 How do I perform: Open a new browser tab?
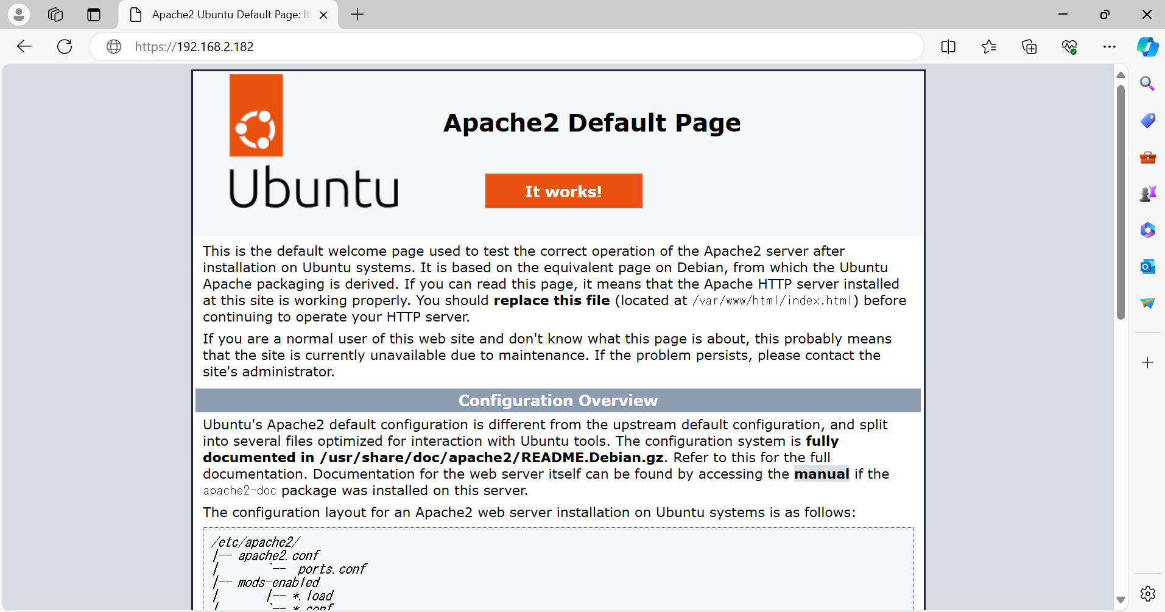357,15
